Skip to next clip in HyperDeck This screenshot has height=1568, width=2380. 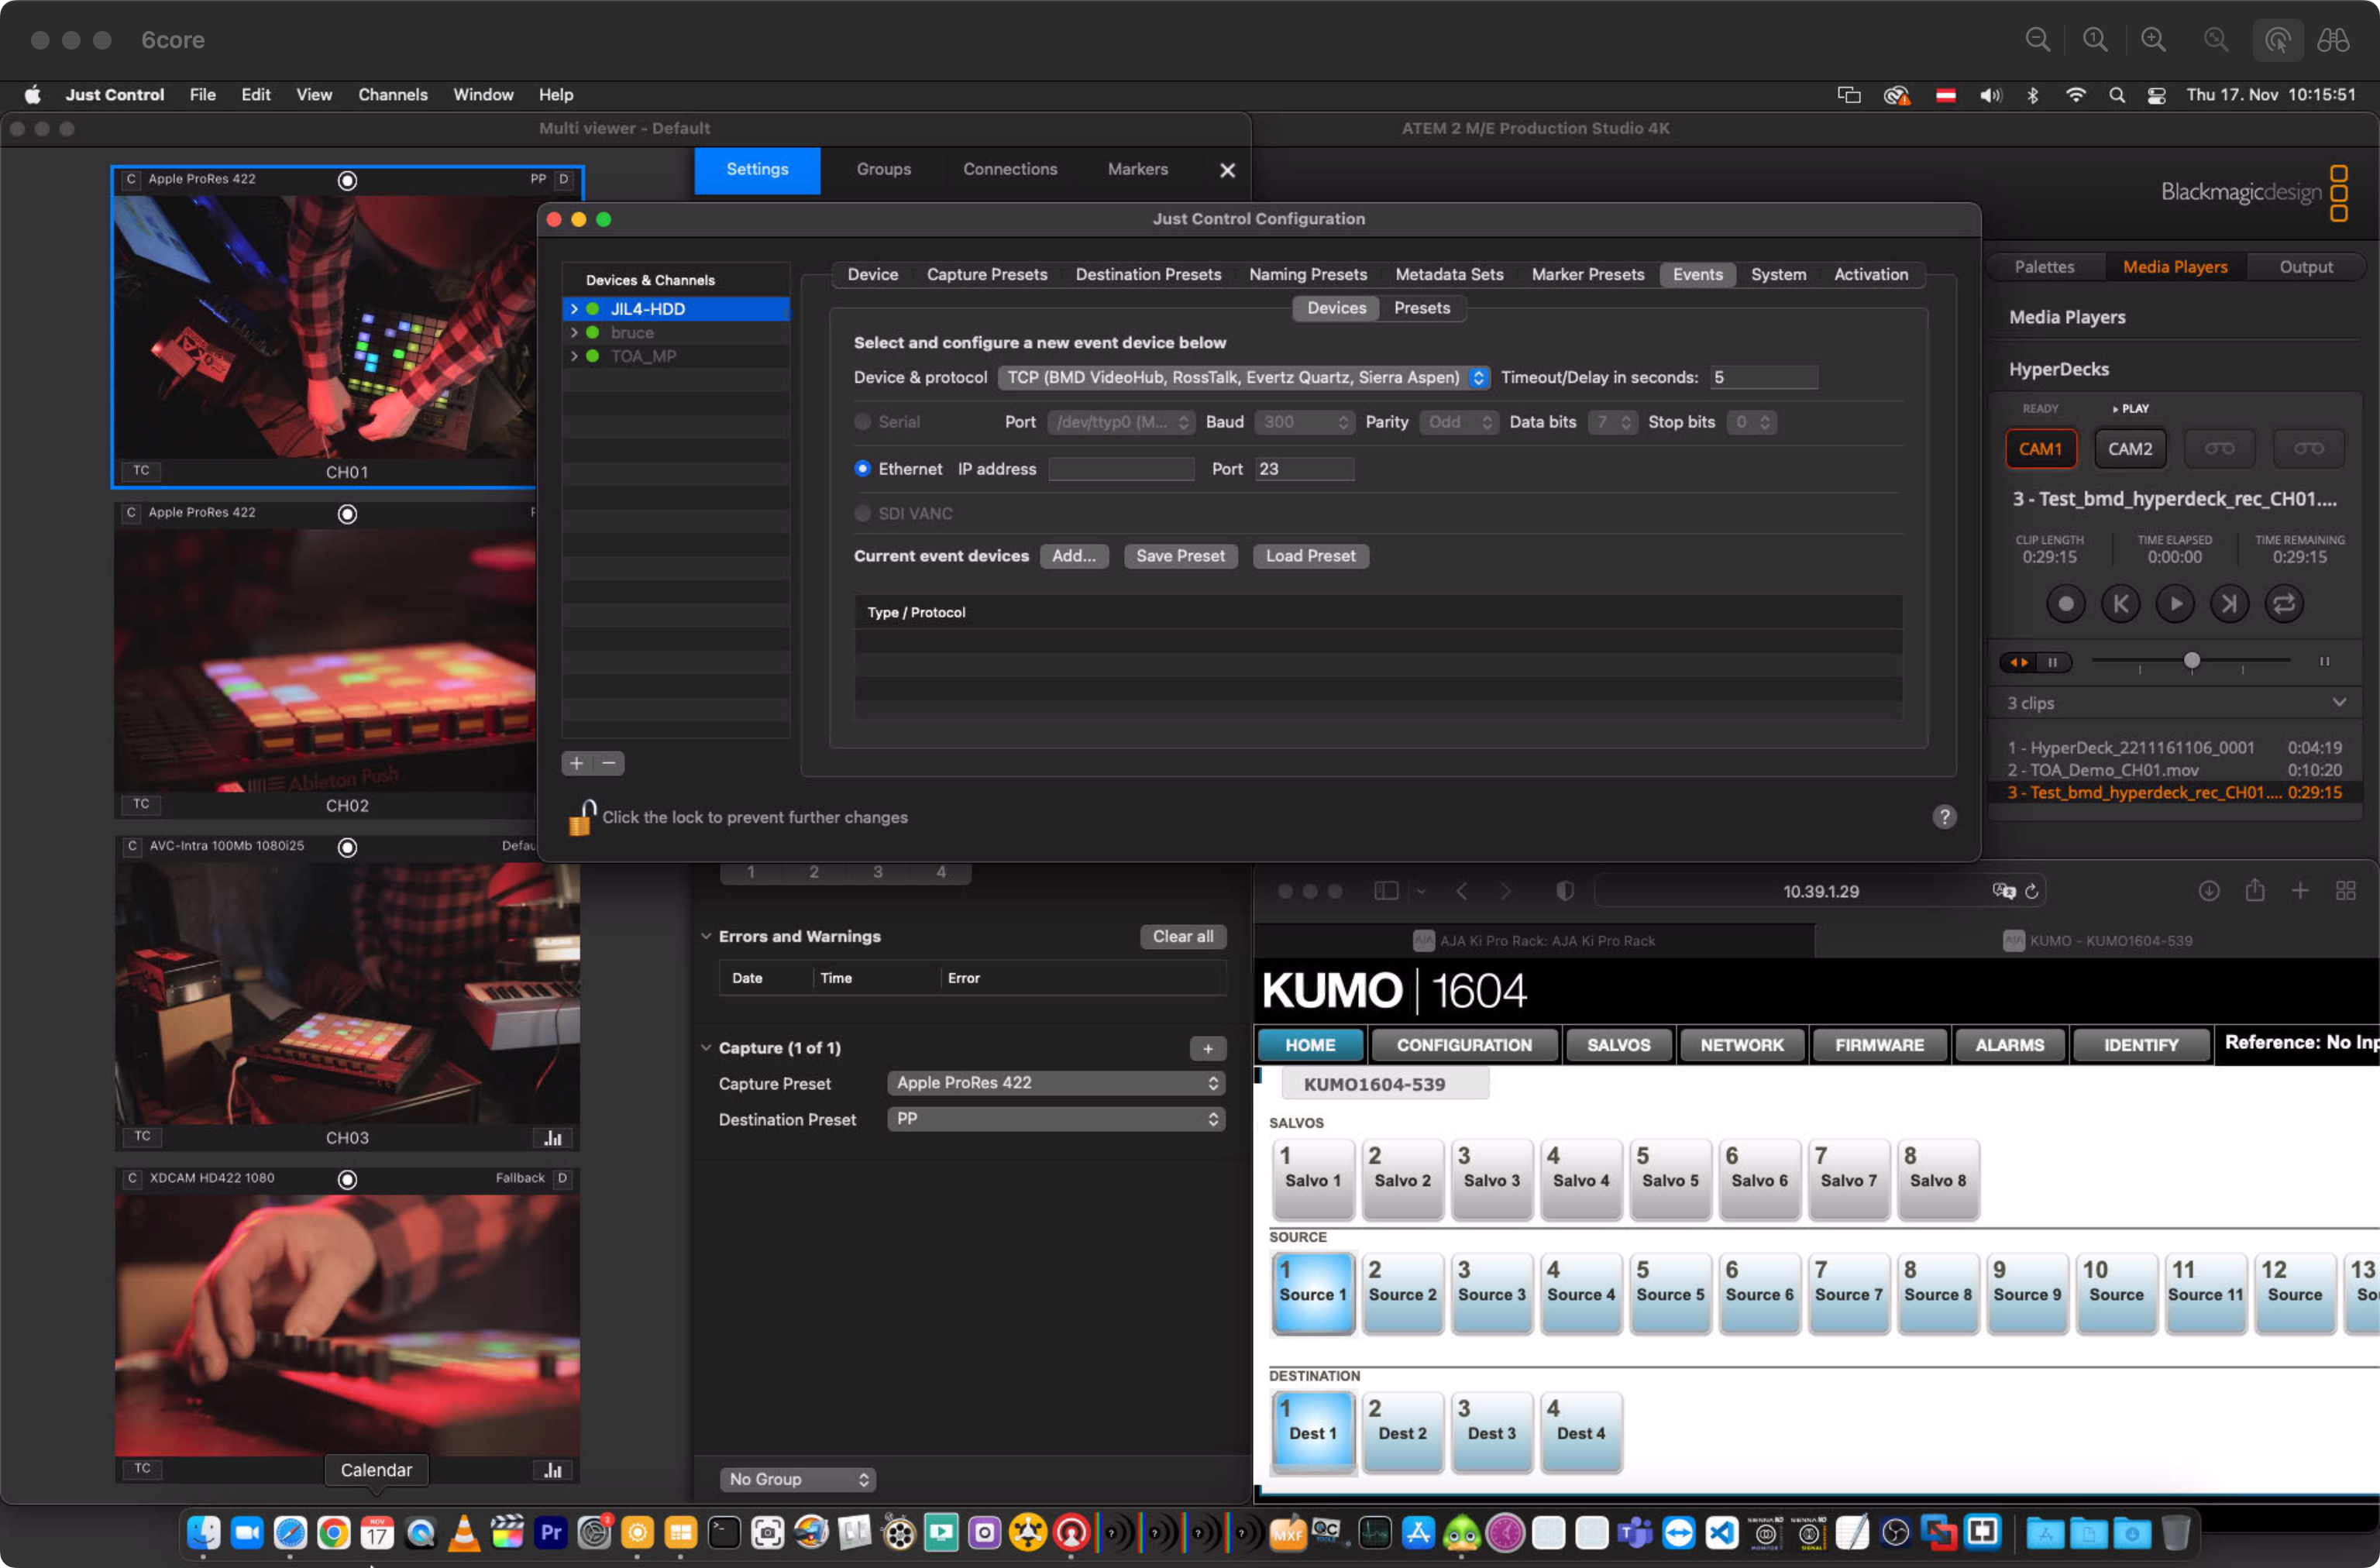click(2229, 603)
